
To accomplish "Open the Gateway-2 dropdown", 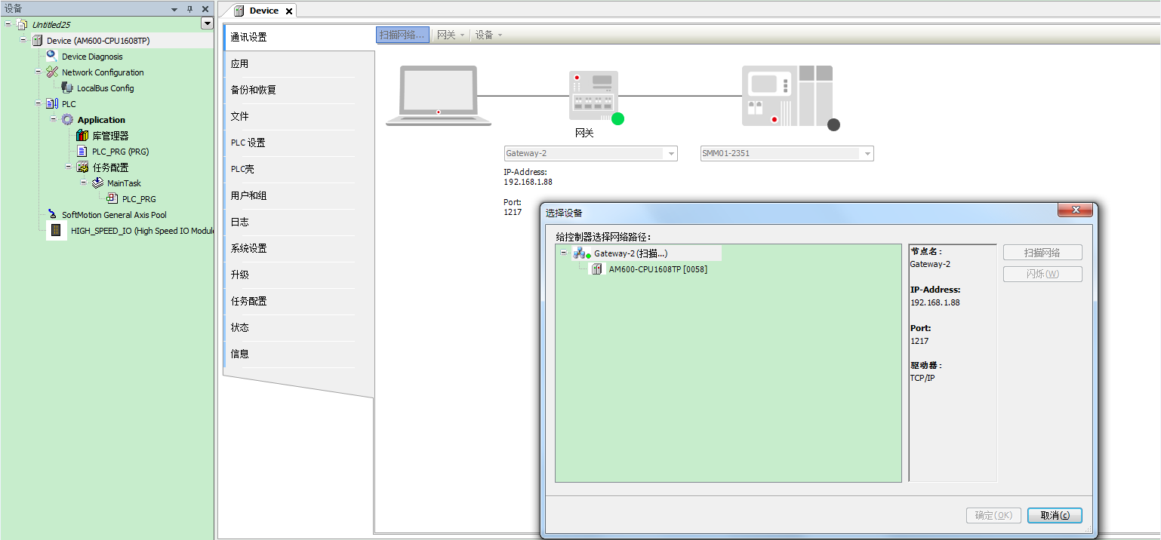I will point(670,154).
